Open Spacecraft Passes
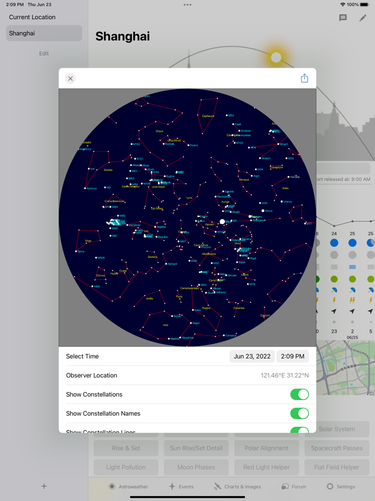The image size is (375, 501). (337, 448)
